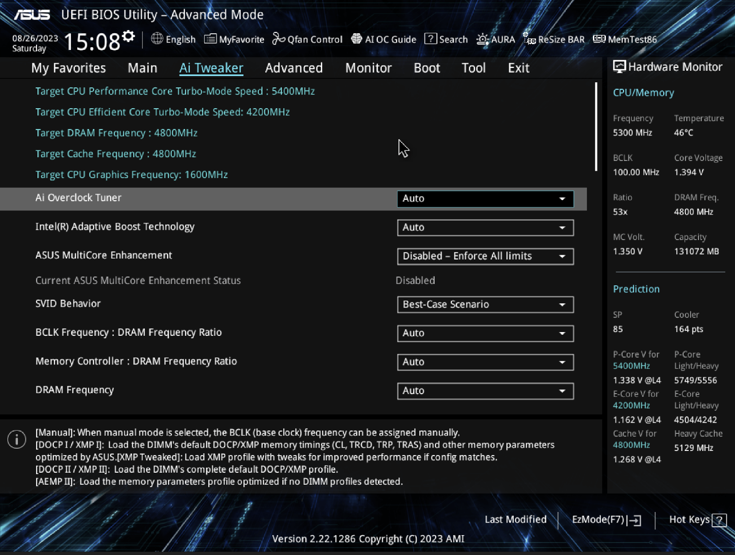Open AURA lighting icon

pos(482,39)
